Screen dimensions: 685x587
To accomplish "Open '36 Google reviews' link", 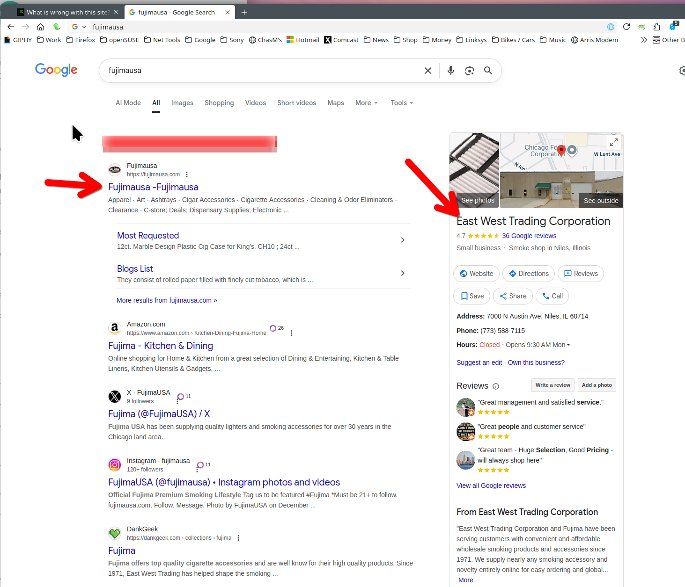I will point(529,236).
